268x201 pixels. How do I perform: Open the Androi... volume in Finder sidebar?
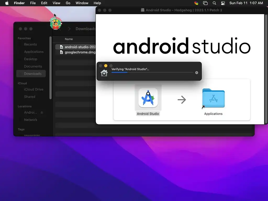tap(30, 113)
